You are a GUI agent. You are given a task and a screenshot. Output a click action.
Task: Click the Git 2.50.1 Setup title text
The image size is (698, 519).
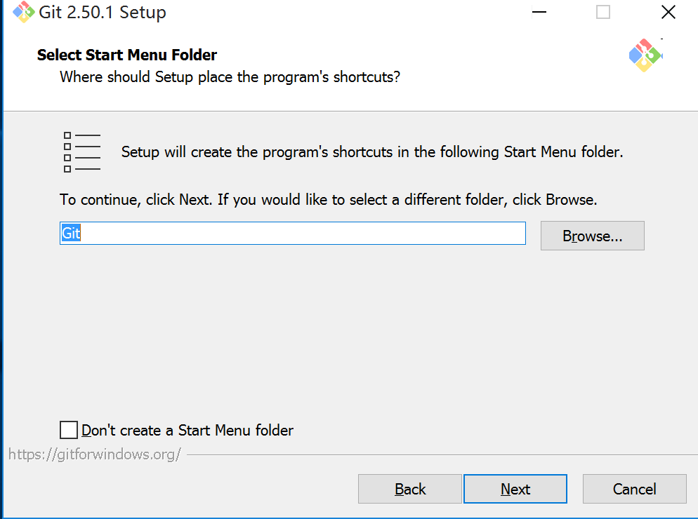[x=103, y=13]
